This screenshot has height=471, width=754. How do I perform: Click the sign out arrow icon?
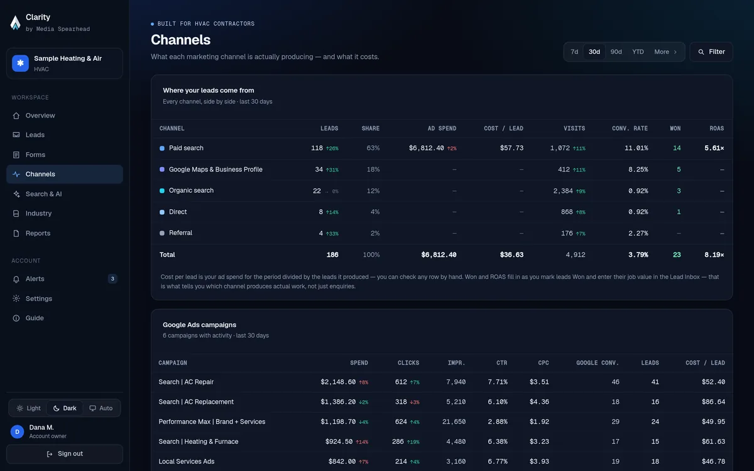coord(50,454)
